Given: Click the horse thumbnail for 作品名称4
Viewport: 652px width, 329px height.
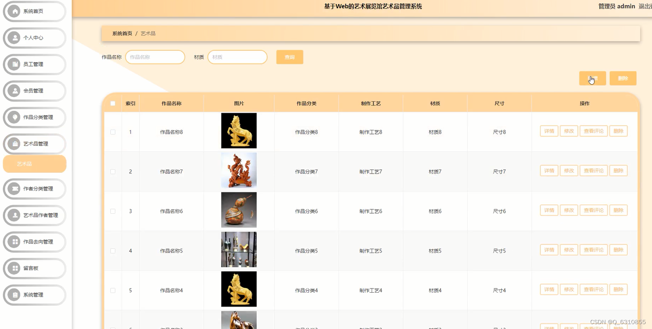Looking at the screenshot, I should [x=239, y=289].
